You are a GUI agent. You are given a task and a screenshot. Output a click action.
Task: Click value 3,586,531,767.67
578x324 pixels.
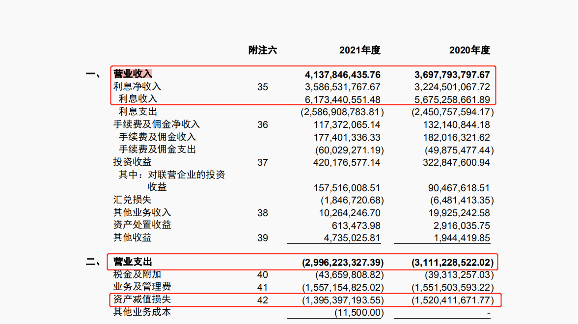coord(342,87)
